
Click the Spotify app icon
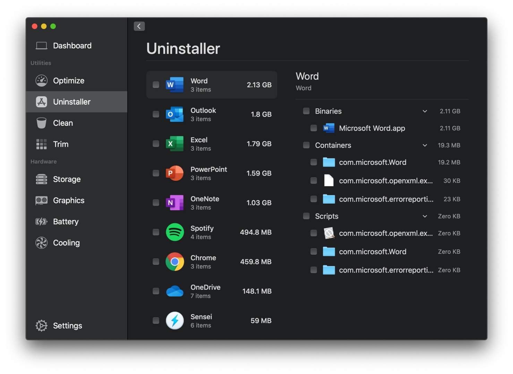pyautogui.click(x=174, y=232)
